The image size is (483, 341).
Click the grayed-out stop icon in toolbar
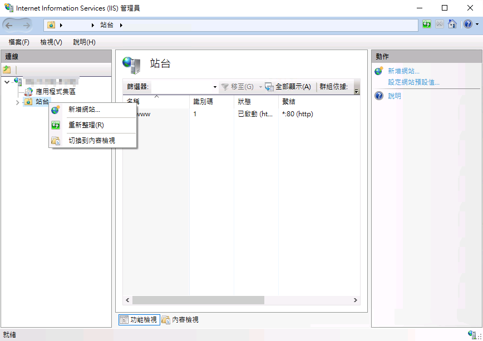[x=439, y=24]
